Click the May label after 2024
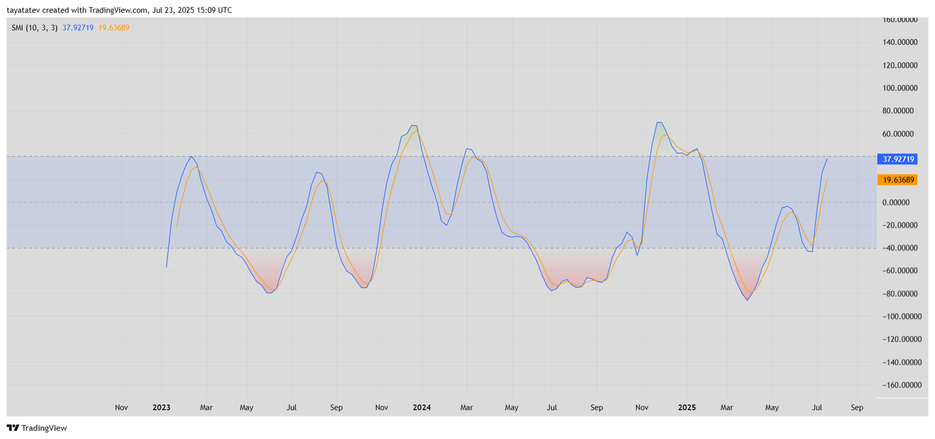This screenshot has width=935, height=439. click(x=511, y=407)
